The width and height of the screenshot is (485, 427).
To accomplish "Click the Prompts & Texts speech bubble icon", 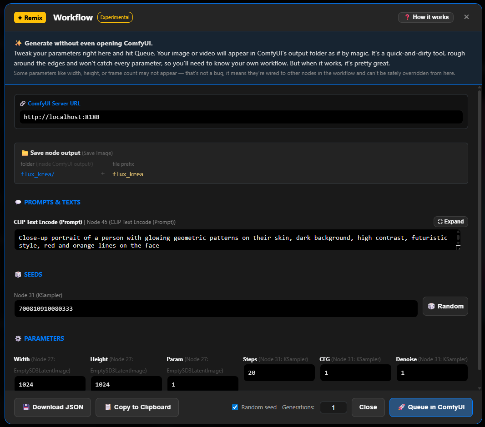I will [18, 202].
